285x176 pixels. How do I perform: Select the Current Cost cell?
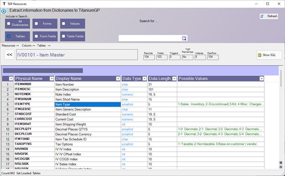[x=88, y=119]
